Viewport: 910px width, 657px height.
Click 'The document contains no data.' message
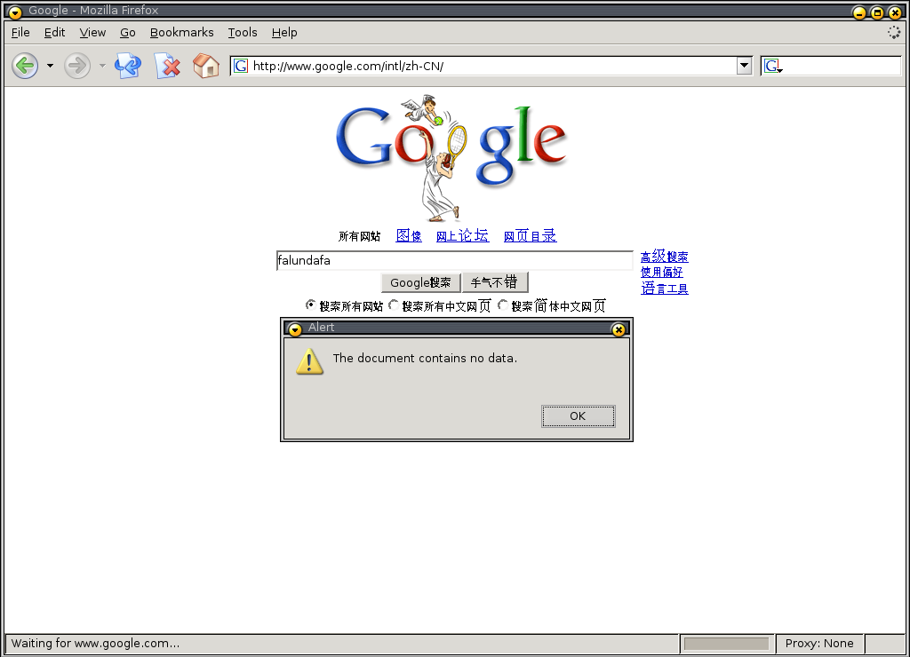425,359
